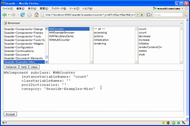Open the URL bar history dropdown

137,15
